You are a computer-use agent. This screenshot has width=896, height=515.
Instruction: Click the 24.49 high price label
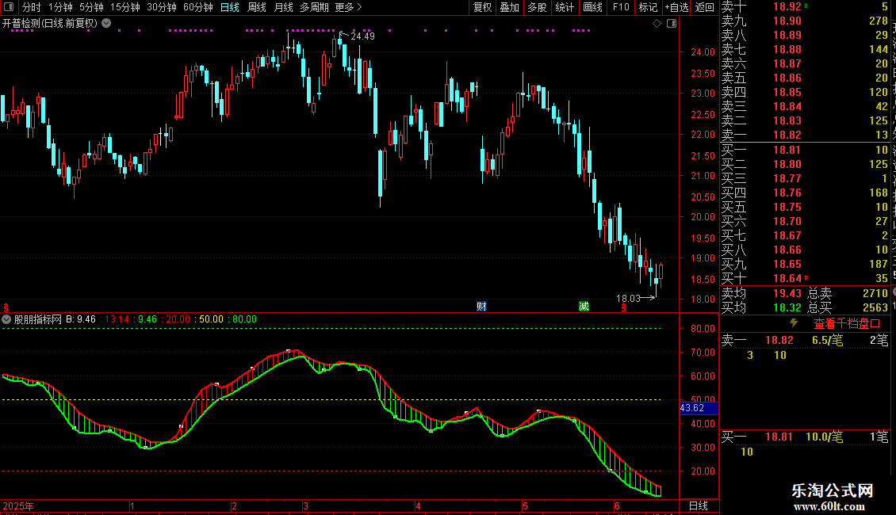click(x=363, y=36)
